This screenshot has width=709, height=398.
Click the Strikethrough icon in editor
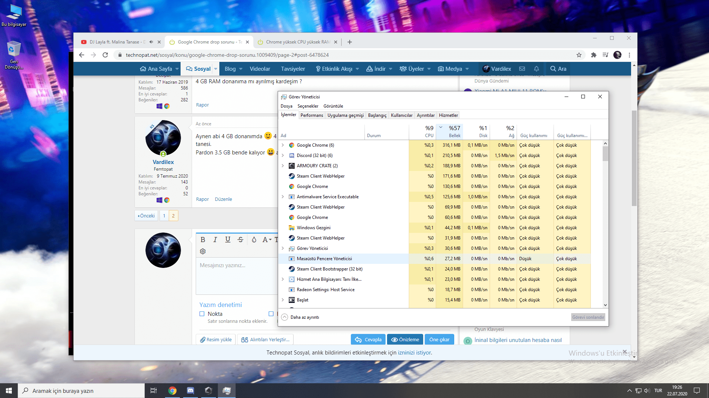tap(240, 240)
